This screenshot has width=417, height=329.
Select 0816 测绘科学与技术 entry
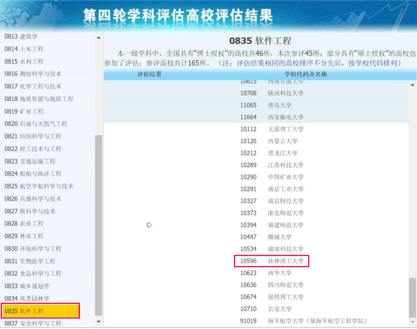click(33, 74)
